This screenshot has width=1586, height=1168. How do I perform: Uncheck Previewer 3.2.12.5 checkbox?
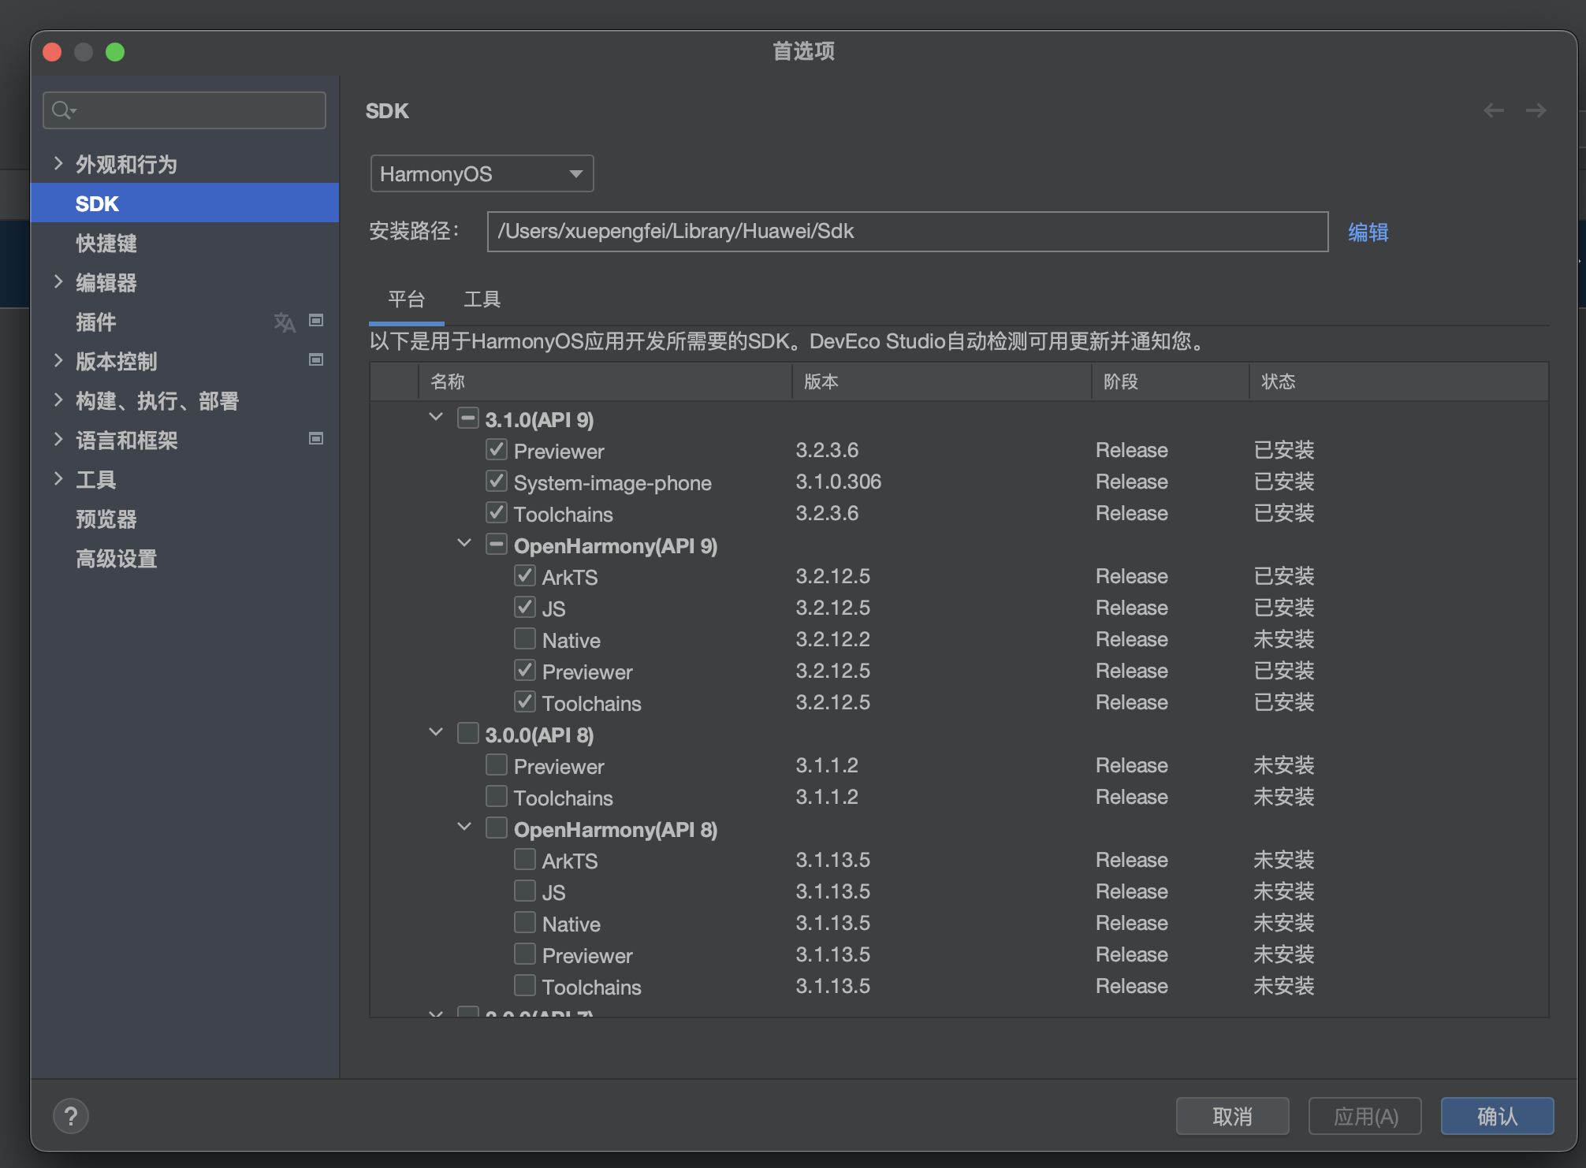[x=525, y=670]
